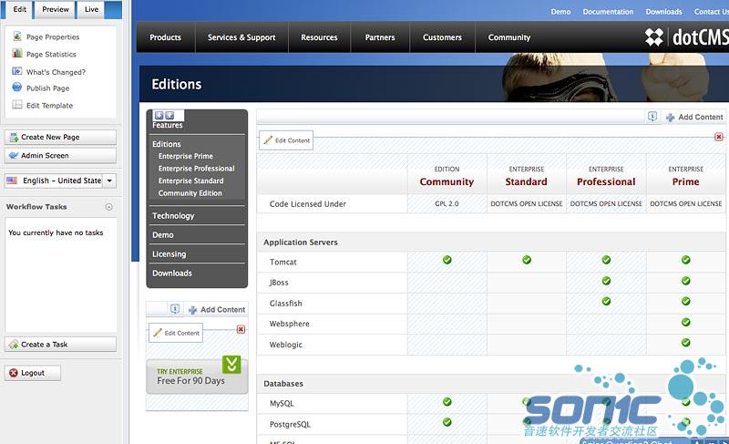Click Create New Page button

click(x=60, y=137)
